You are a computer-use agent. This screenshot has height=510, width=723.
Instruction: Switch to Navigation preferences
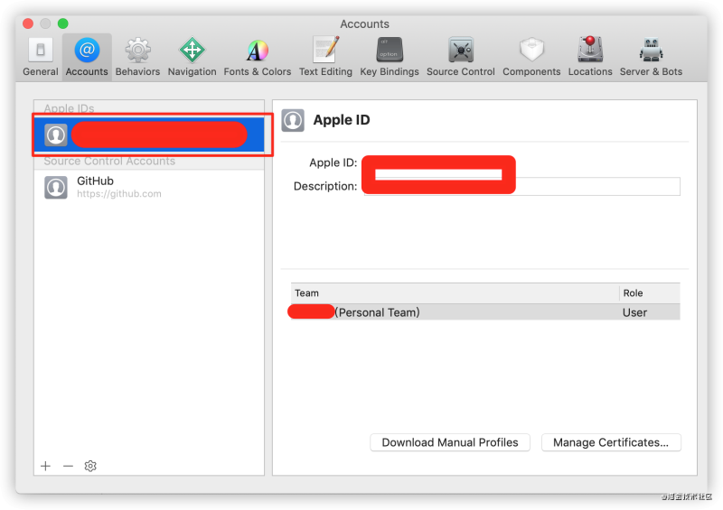192,57
